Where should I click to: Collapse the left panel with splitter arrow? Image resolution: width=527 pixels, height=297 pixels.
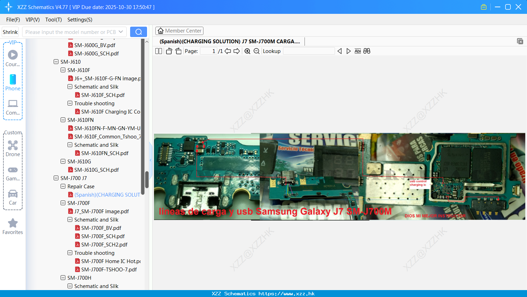coord(151,160)
